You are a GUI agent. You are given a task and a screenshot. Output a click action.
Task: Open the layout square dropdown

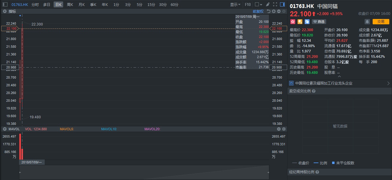coord(258,4)
